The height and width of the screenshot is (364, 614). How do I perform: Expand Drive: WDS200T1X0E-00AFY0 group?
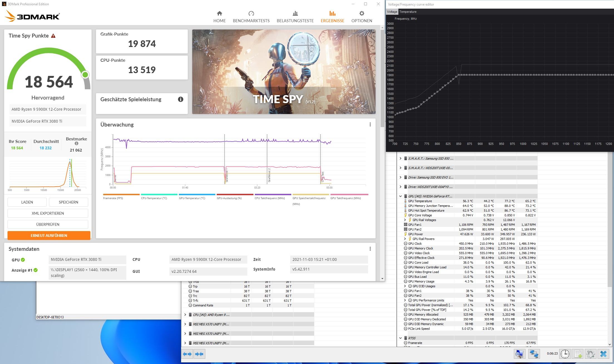coord(400,187)
